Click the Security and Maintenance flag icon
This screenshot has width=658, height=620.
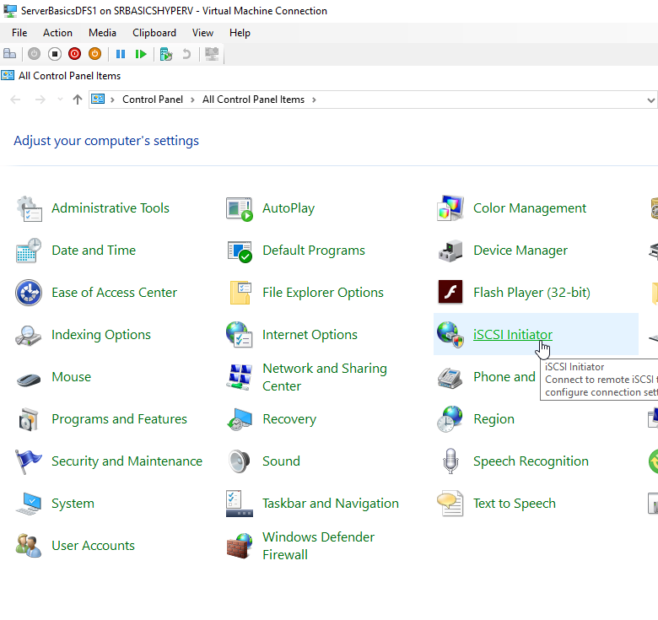click(x=28, y=461)
